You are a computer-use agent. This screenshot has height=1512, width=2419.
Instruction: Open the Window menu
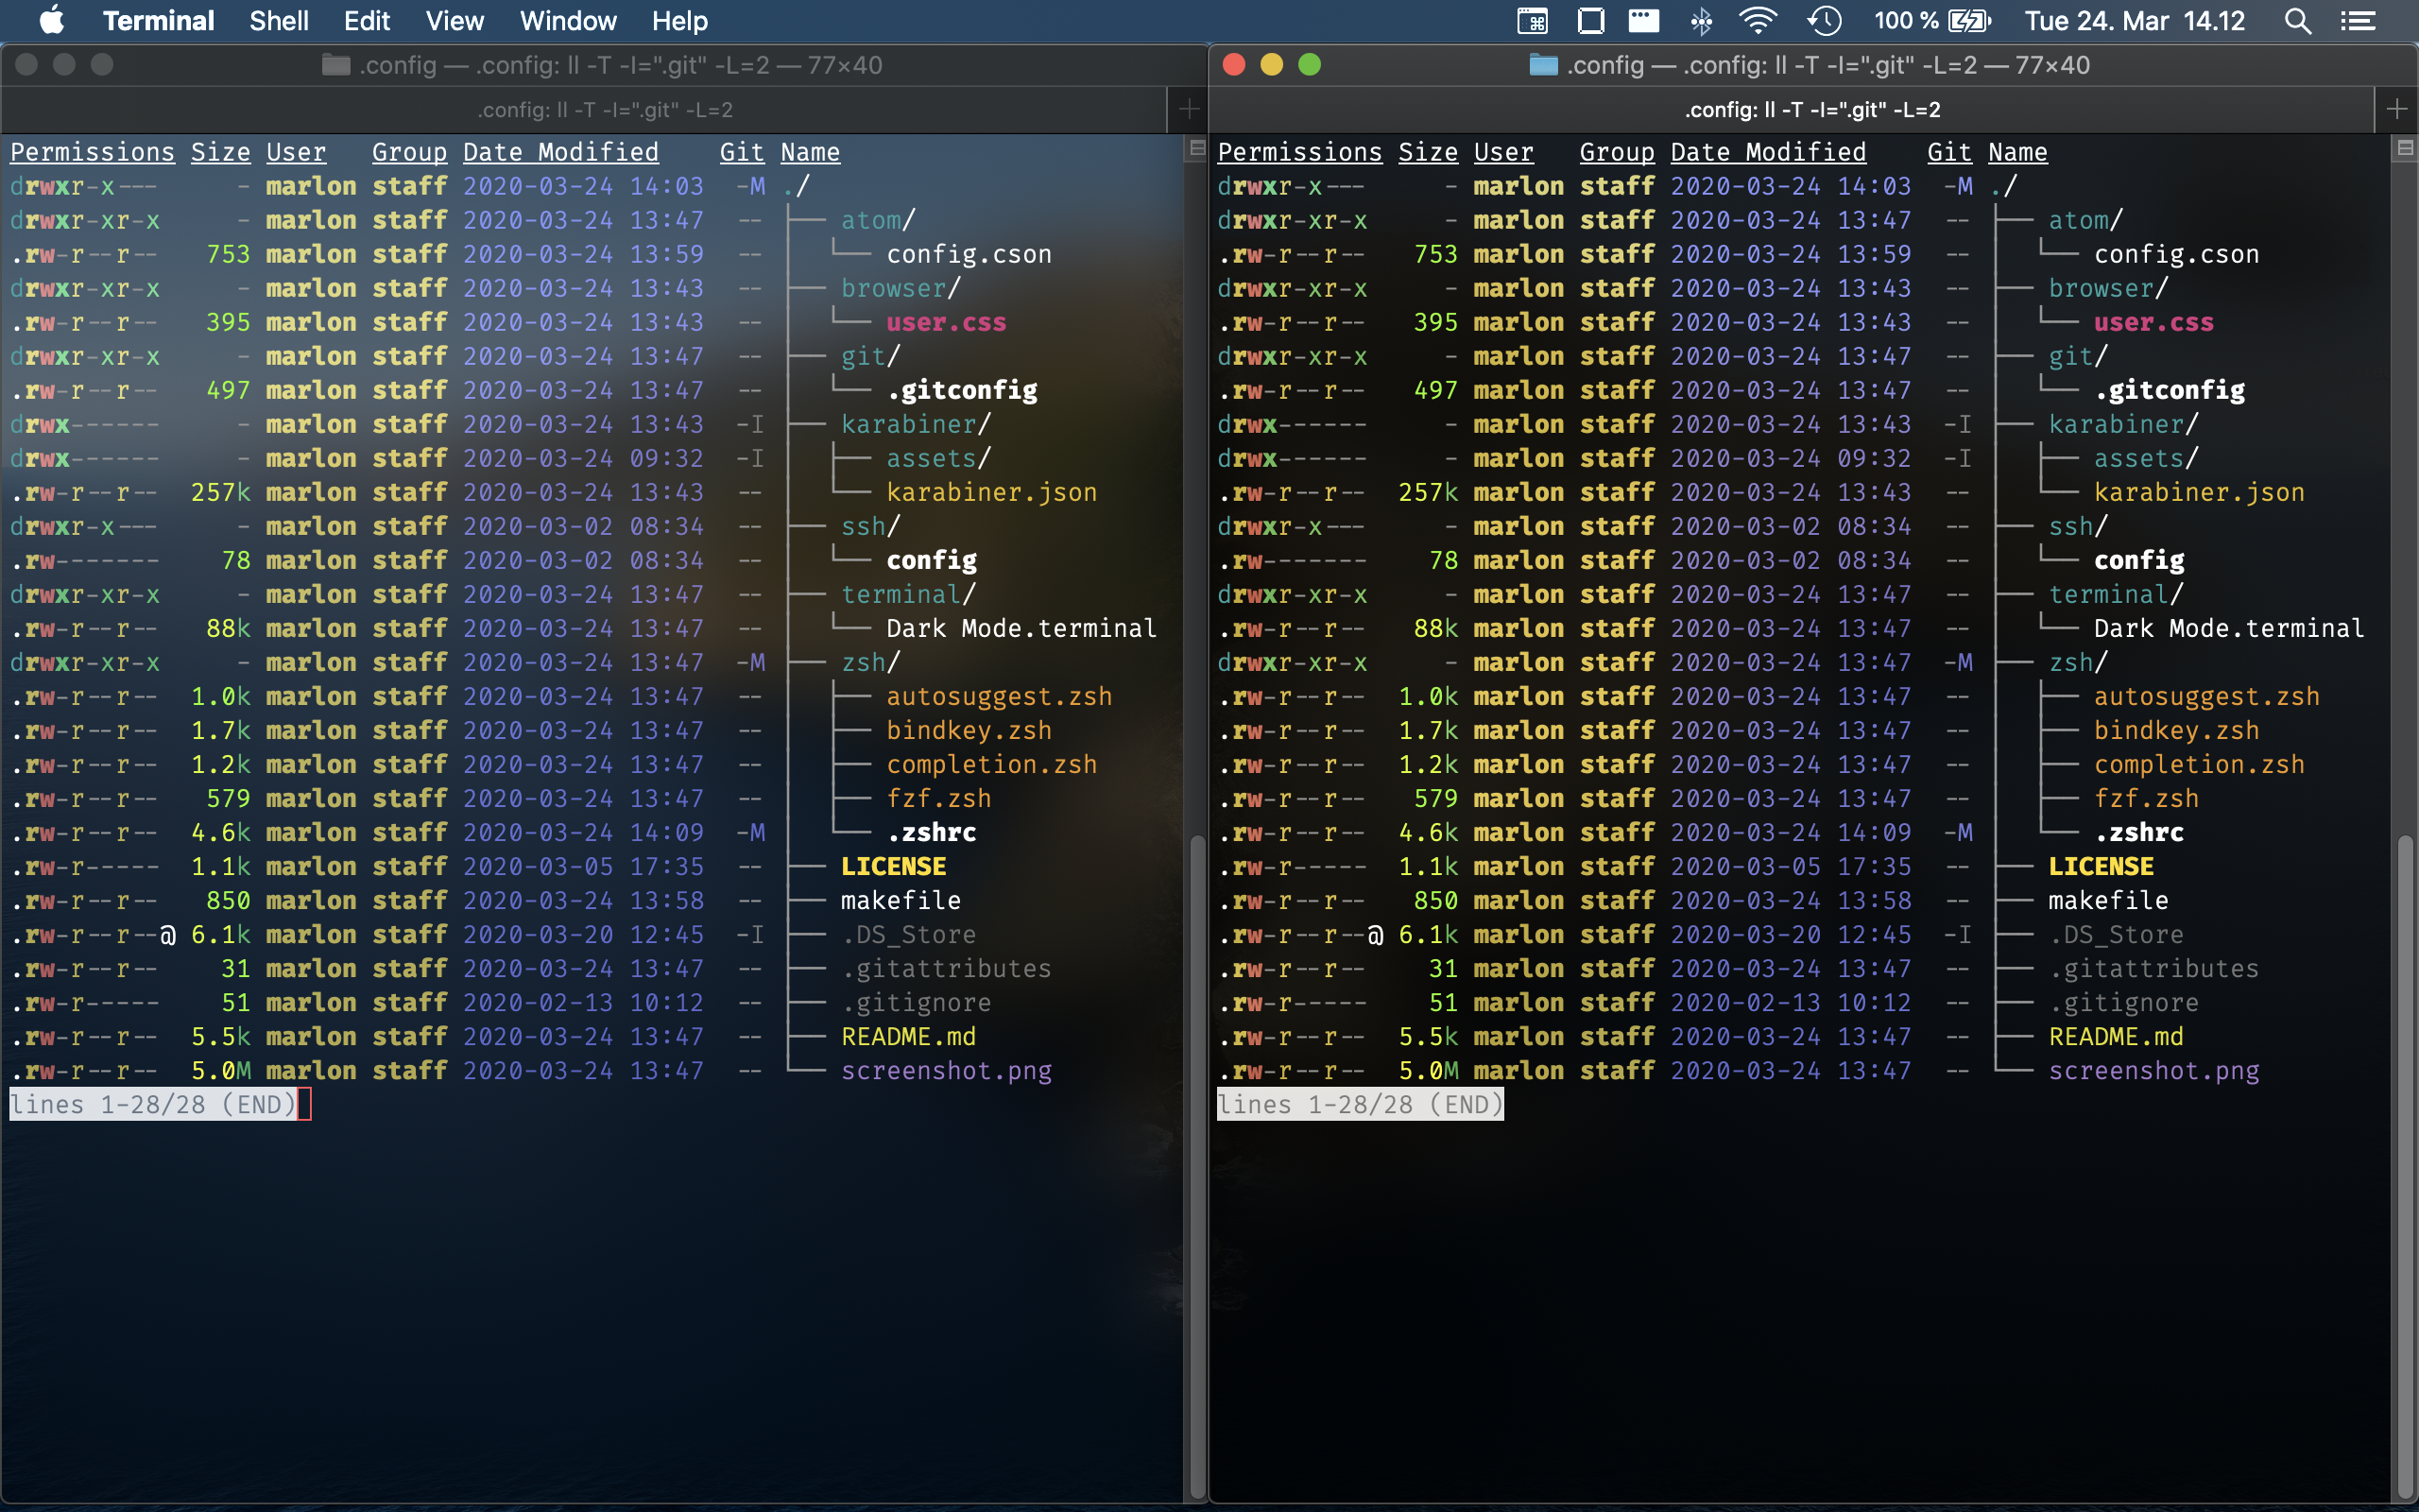click(568, 21)
